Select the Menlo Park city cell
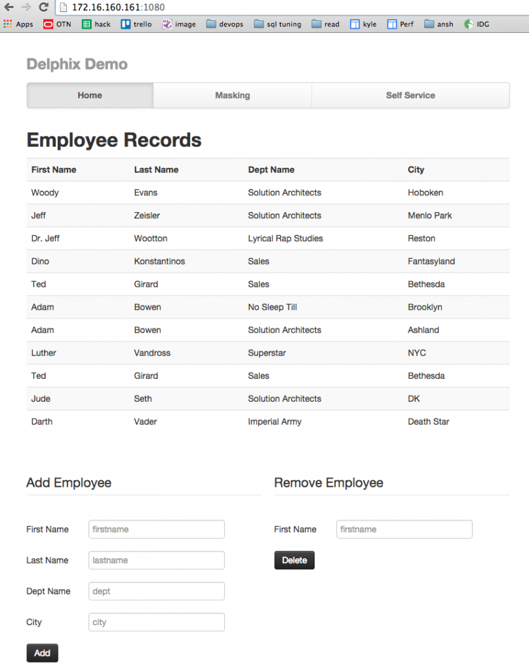 point(430,215)
